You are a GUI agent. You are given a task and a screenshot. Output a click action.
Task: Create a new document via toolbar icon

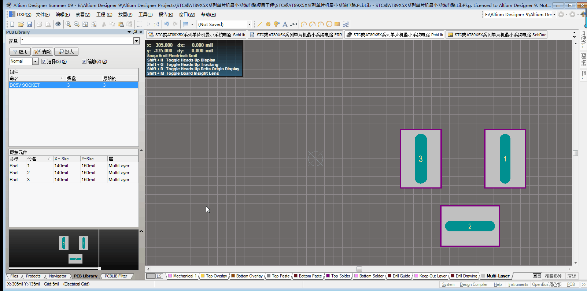tap(12, 24)
